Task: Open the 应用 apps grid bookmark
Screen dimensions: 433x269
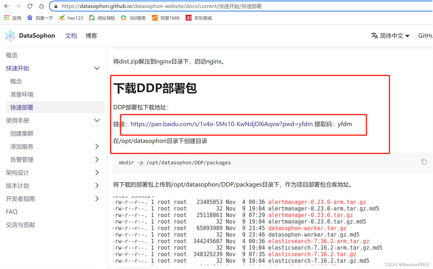Action: click(13, 18)
